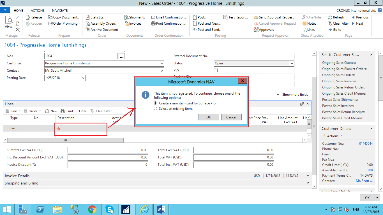This screenshot has height=215, width=383.
Task: Open Actions dropdown in Customer Details
Action: pos(333,136)
